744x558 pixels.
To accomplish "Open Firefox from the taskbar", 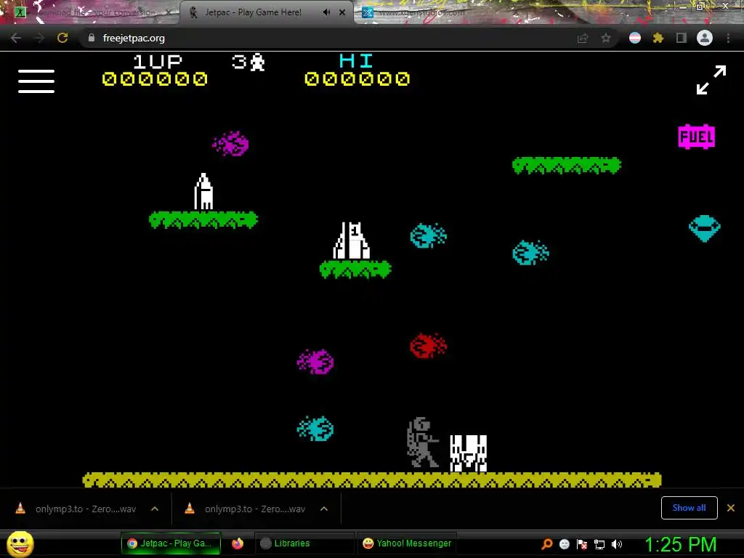I will [238, 543].
